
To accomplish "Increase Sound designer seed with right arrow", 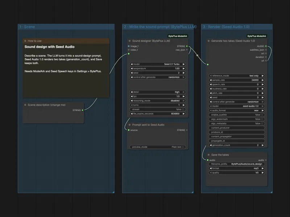I will click(x=184, y=73).
